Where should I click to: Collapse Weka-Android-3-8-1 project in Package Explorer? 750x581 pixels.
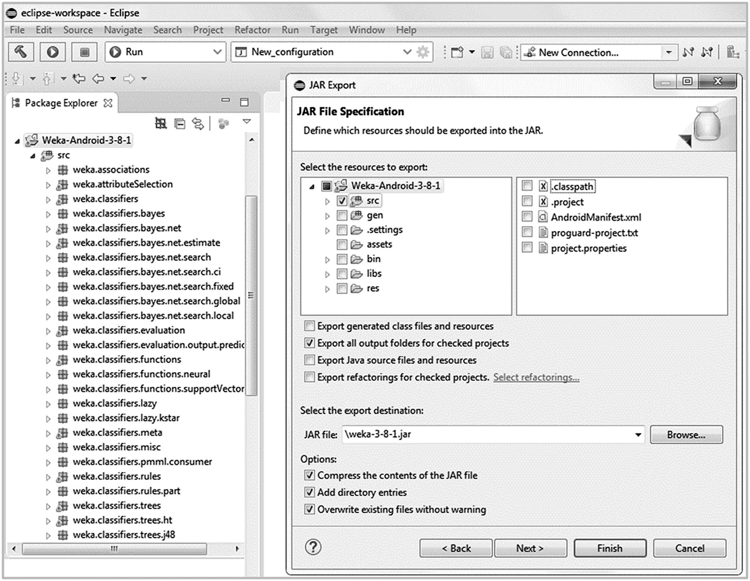pos(17,141)
